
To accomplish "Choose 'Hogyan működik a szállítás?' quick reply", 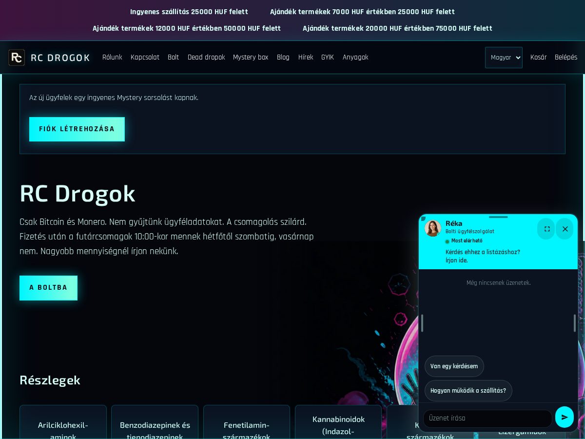I will click(x=468, y=391).
